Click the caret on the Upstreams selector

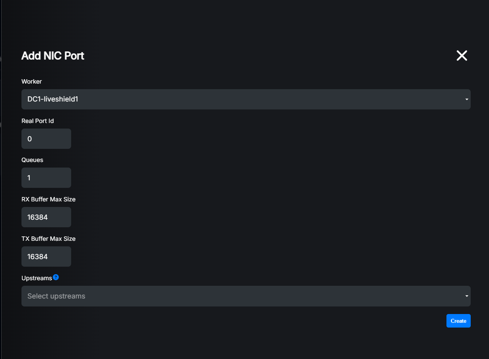(x=466, y=296)
